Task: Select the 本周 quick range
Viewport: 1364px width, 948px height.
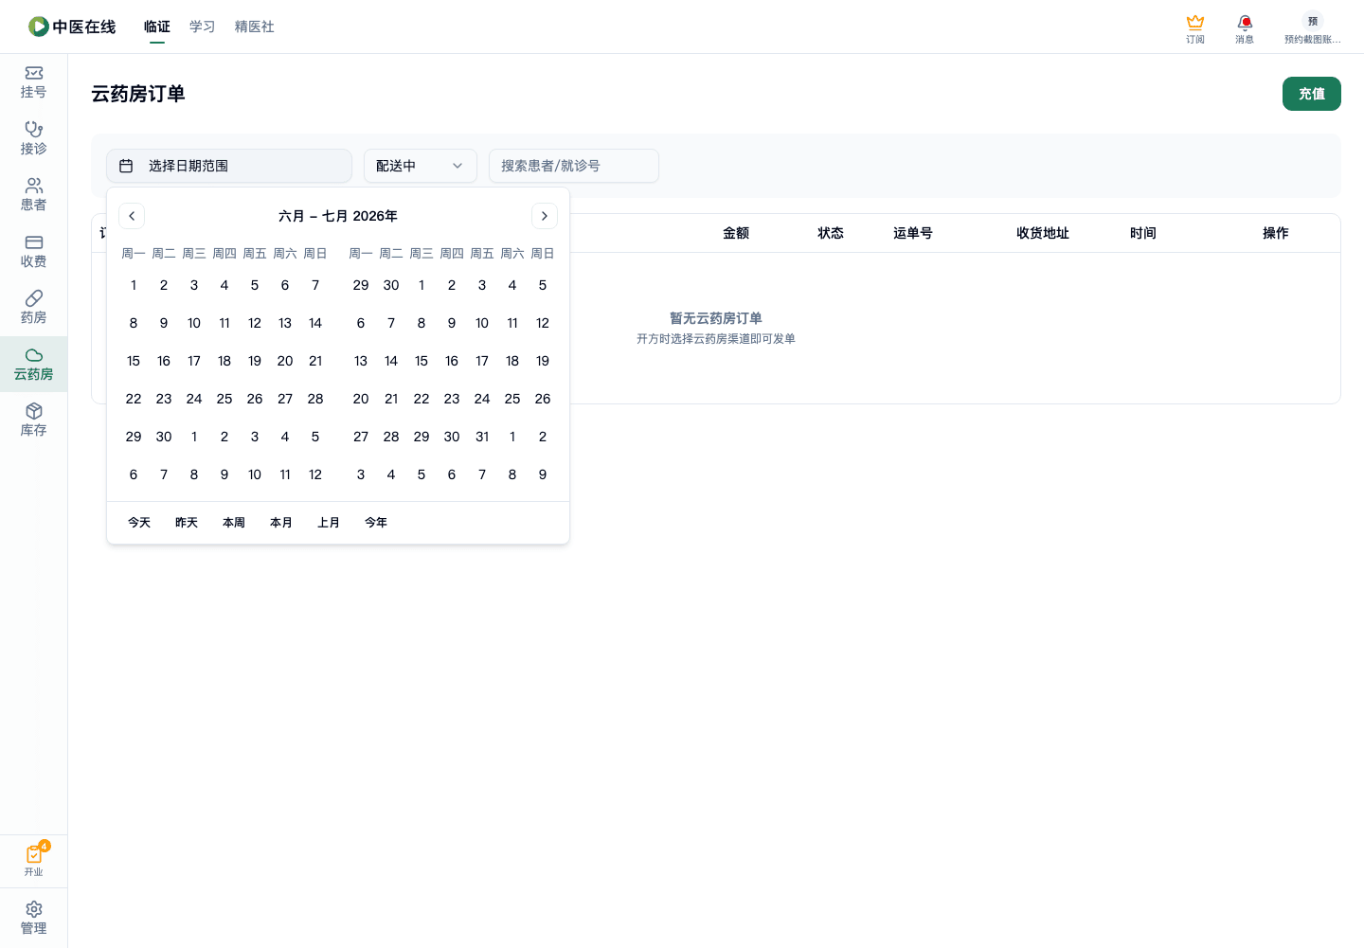Action: click(x=234, y=523)
